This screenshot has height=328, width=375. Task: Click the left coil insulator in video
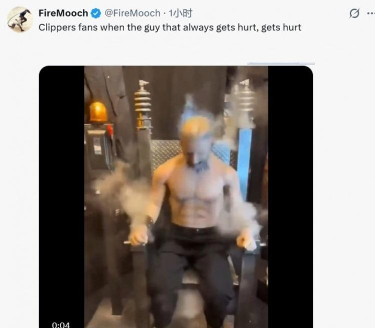point(142,104)
